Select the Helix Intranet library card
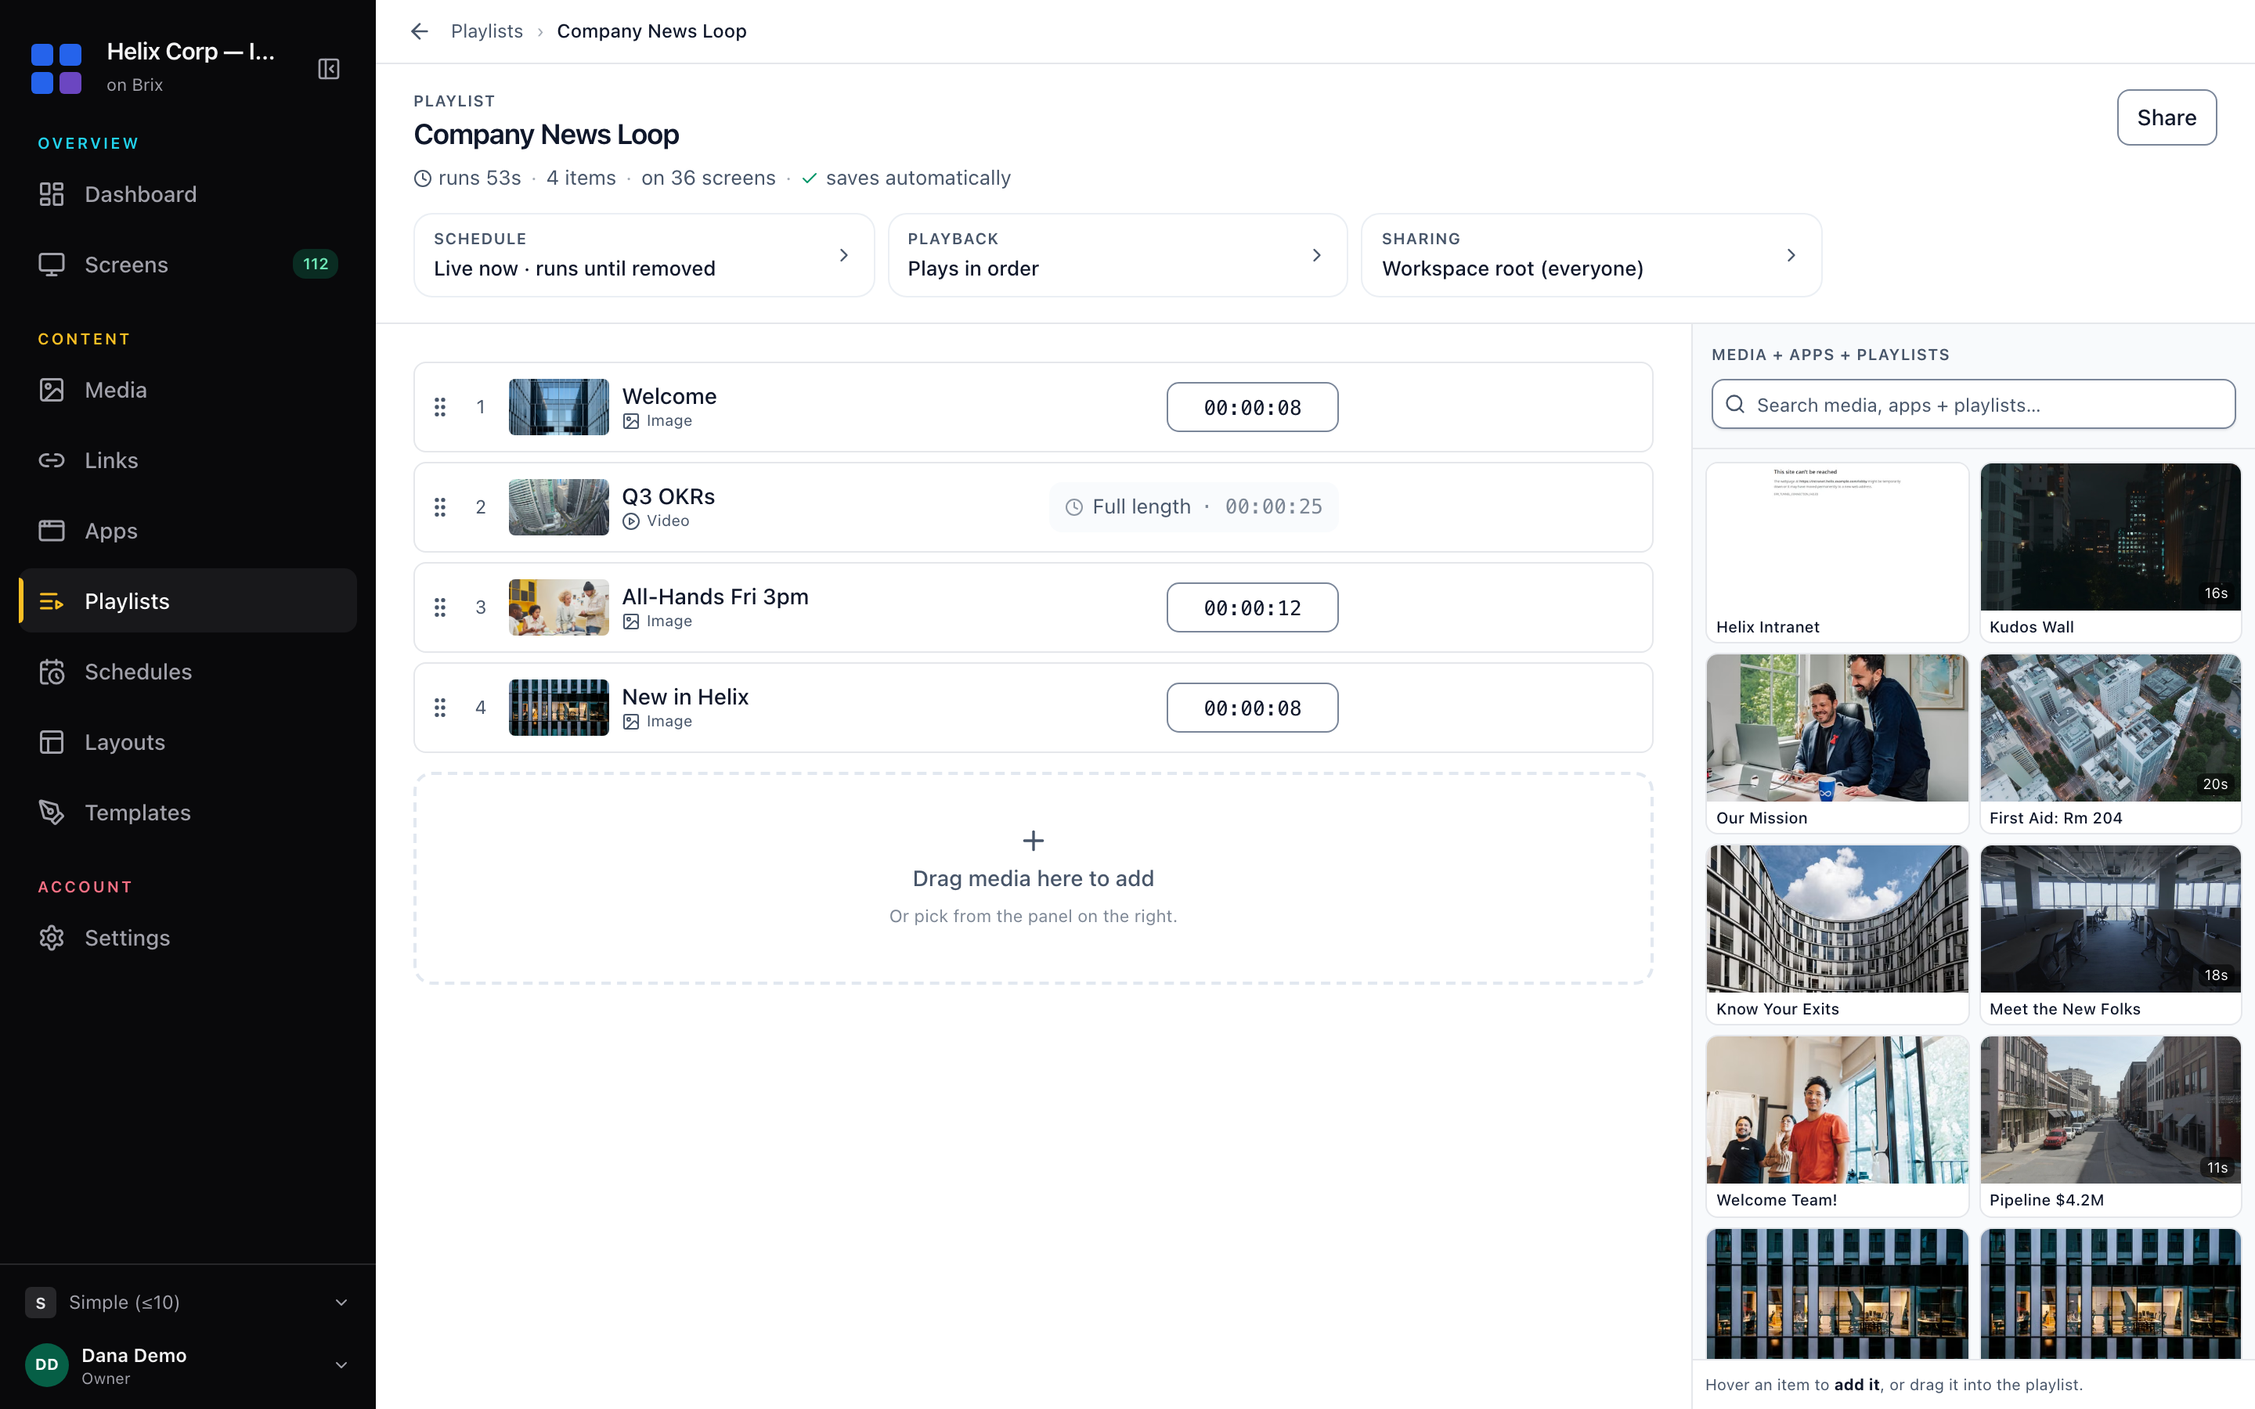This screenshot has width=2255, height=1409. (1837, 553)
